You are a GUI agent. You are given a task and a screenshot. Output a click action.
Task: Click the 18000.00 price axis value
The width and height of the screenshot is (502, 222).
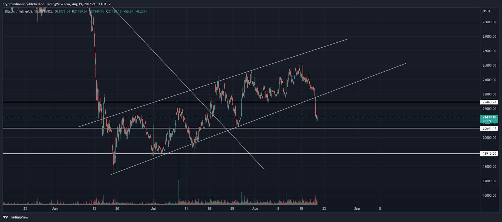click(x=489, y=167)
